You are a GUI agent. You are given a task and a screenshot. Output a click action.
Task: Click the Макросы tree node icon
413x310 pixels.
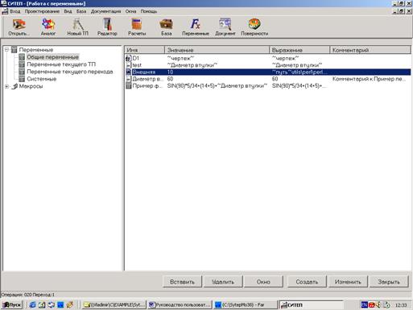pos(14,86)
